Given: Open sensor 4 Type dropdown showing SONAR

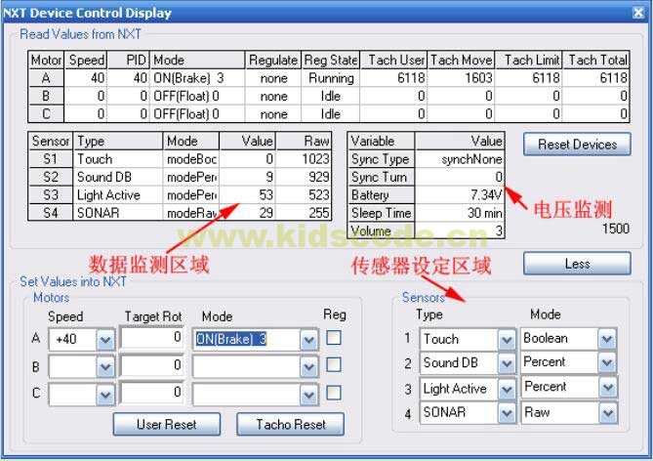Looking at the screenshot, I should pos(507,413).
